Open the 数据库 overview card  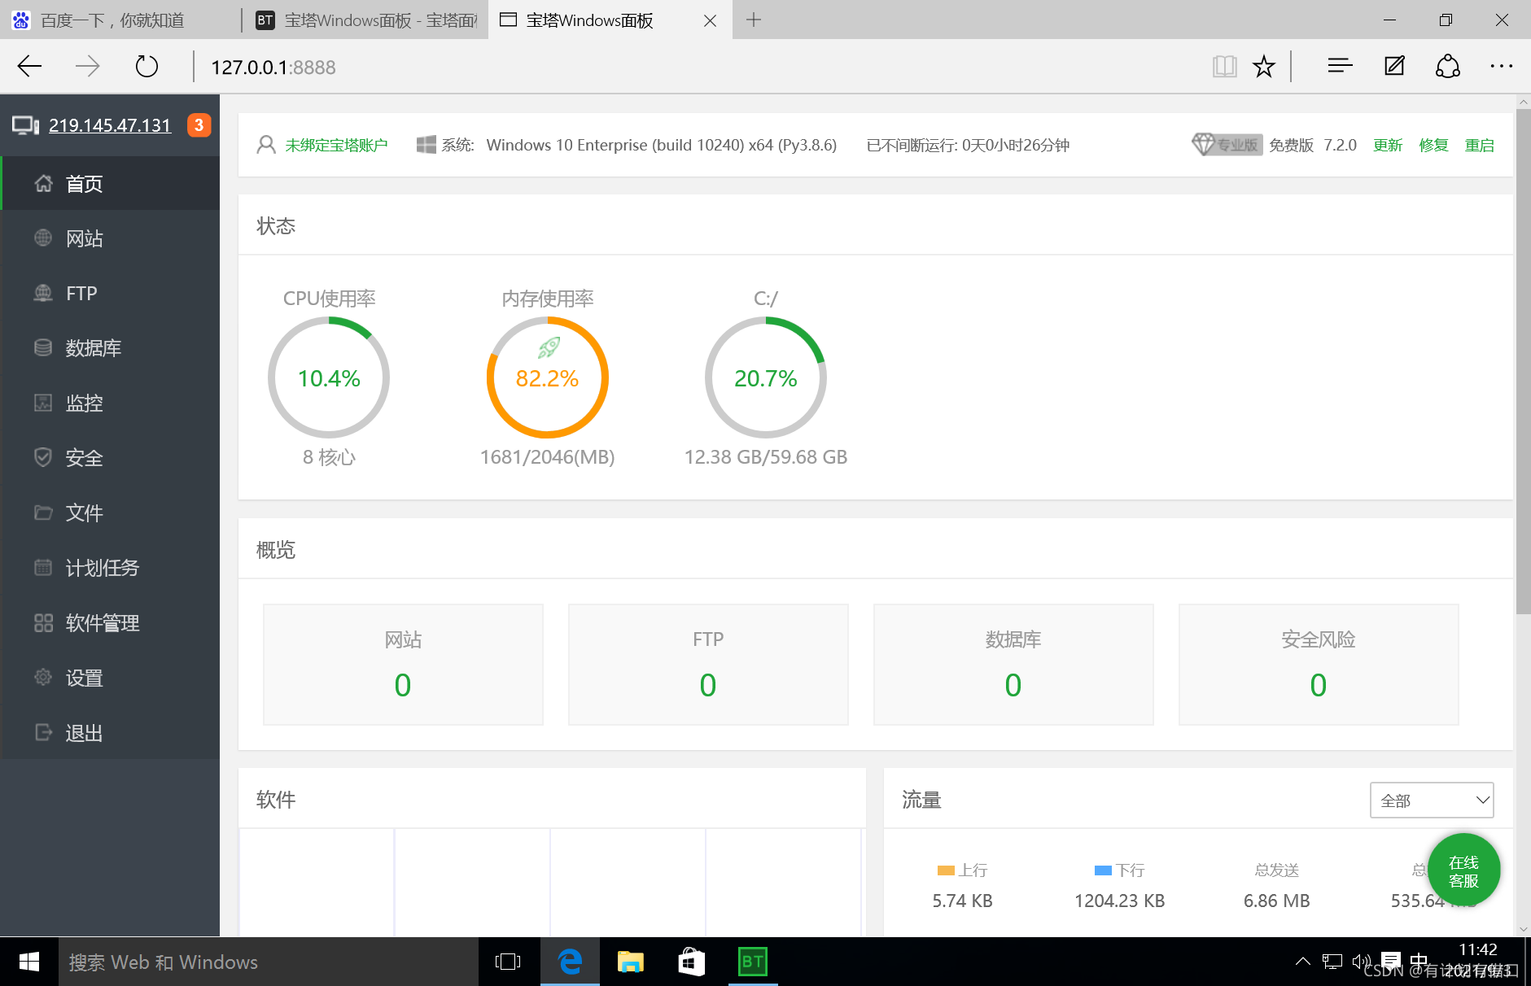[1013, 664]
